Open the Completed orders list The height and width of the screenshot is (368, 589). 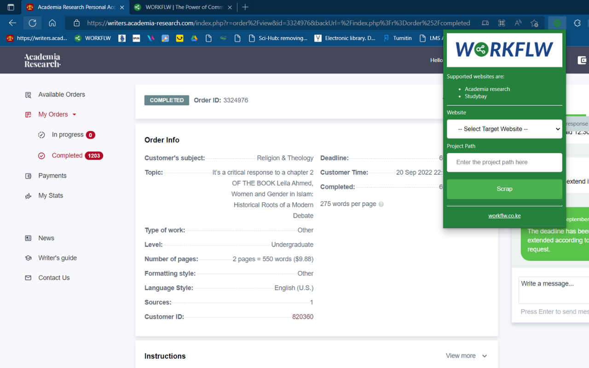coord(67,155)
